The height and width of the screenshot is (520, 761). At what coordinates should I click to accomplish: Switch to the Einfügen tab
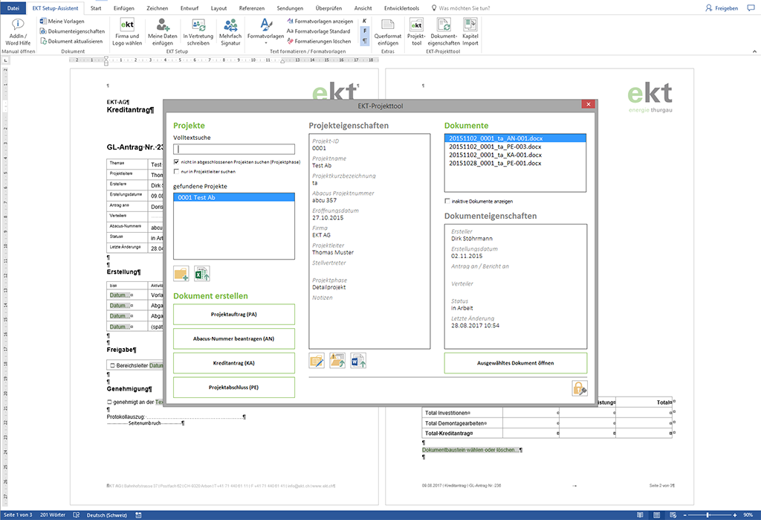coord(124,8)
